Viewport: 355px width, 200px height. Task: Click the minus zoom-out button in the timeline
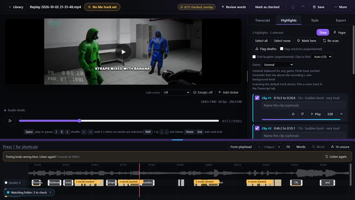tap(259, 147)
